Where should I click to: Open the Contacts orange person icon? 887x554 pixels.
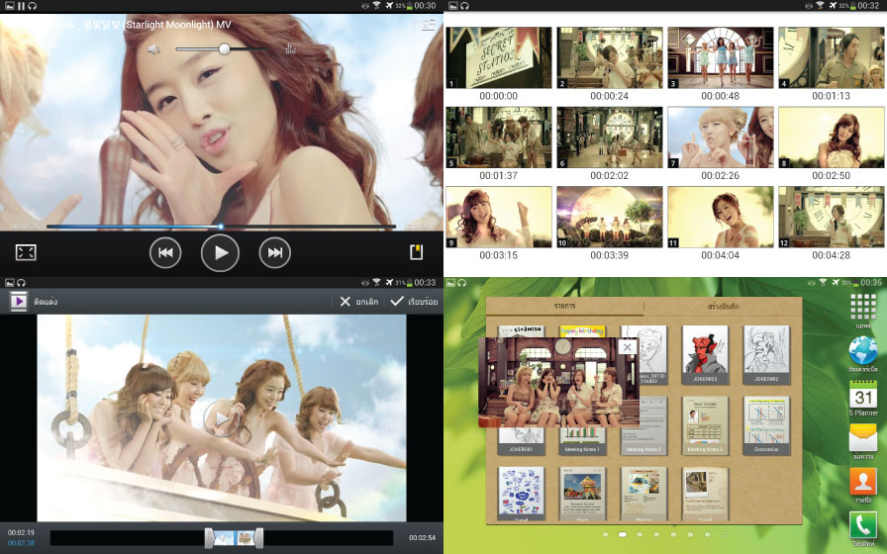click(863, 482)
